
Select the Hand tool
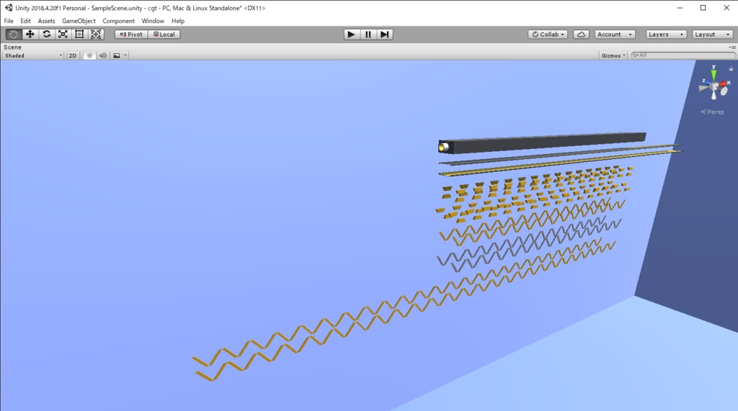(14, 35)
